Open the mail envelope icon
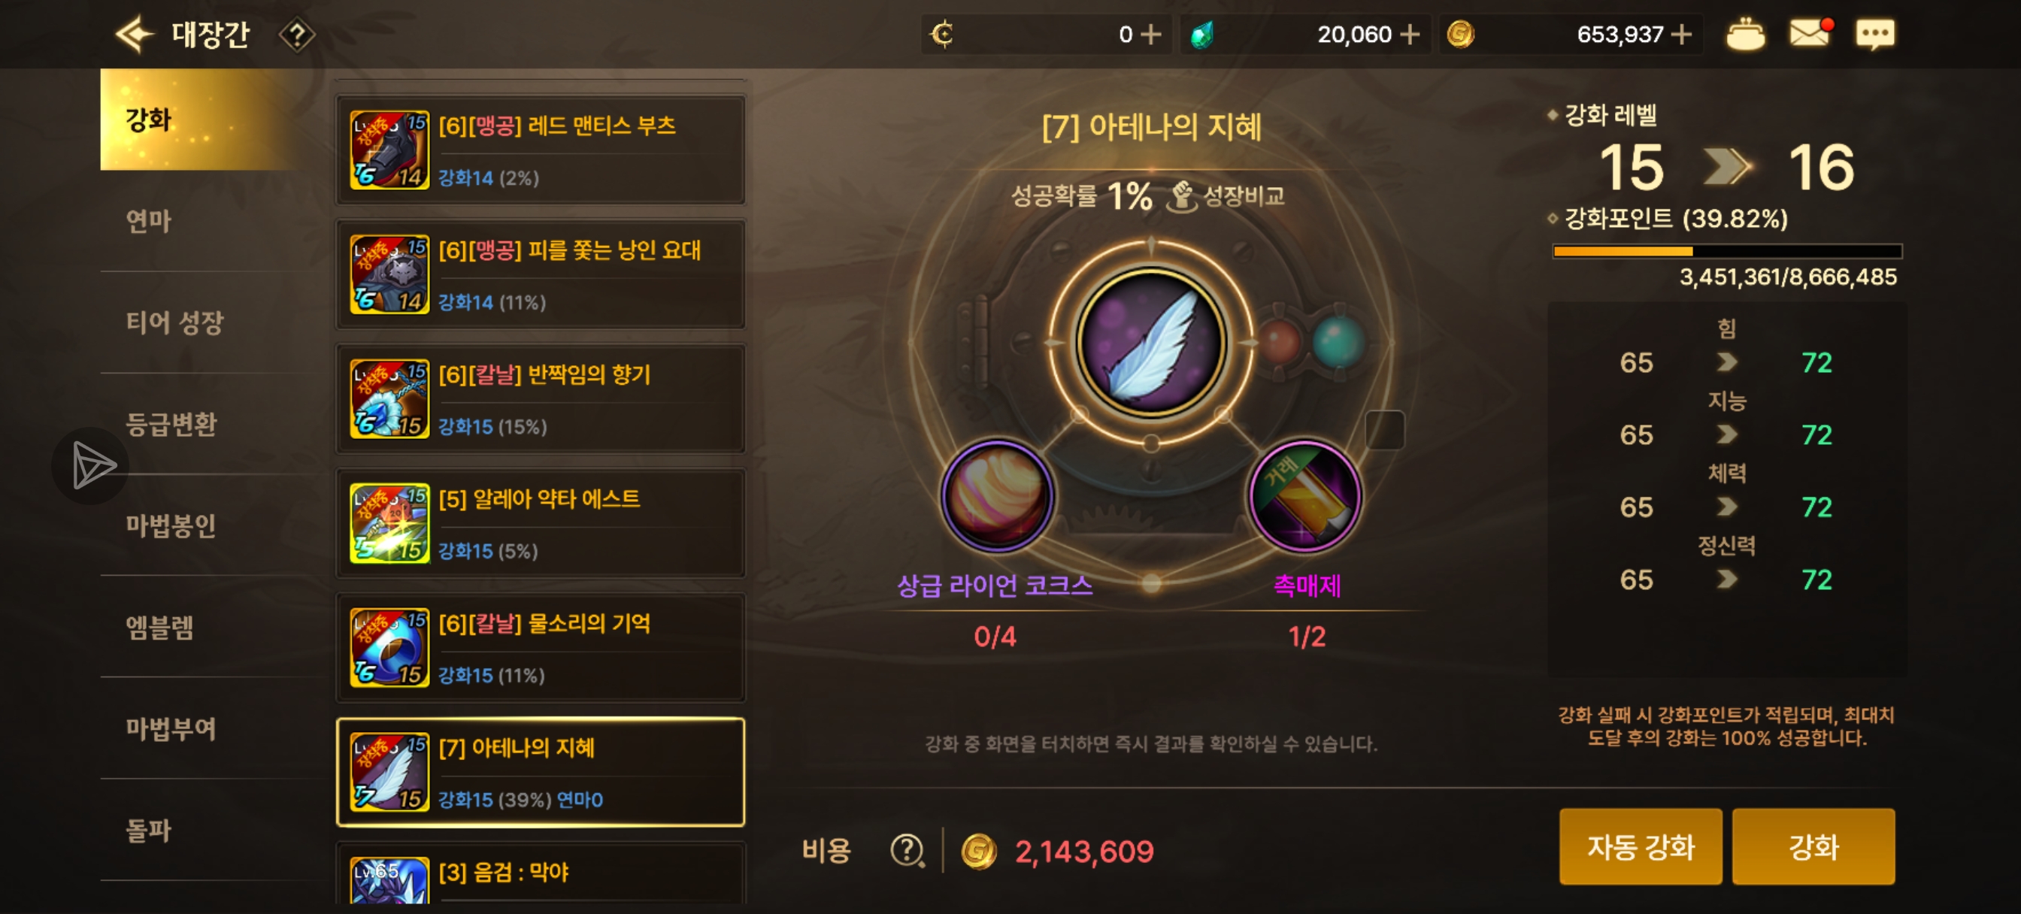The width and height of the screenshot is (2021, 914). 1810,33
